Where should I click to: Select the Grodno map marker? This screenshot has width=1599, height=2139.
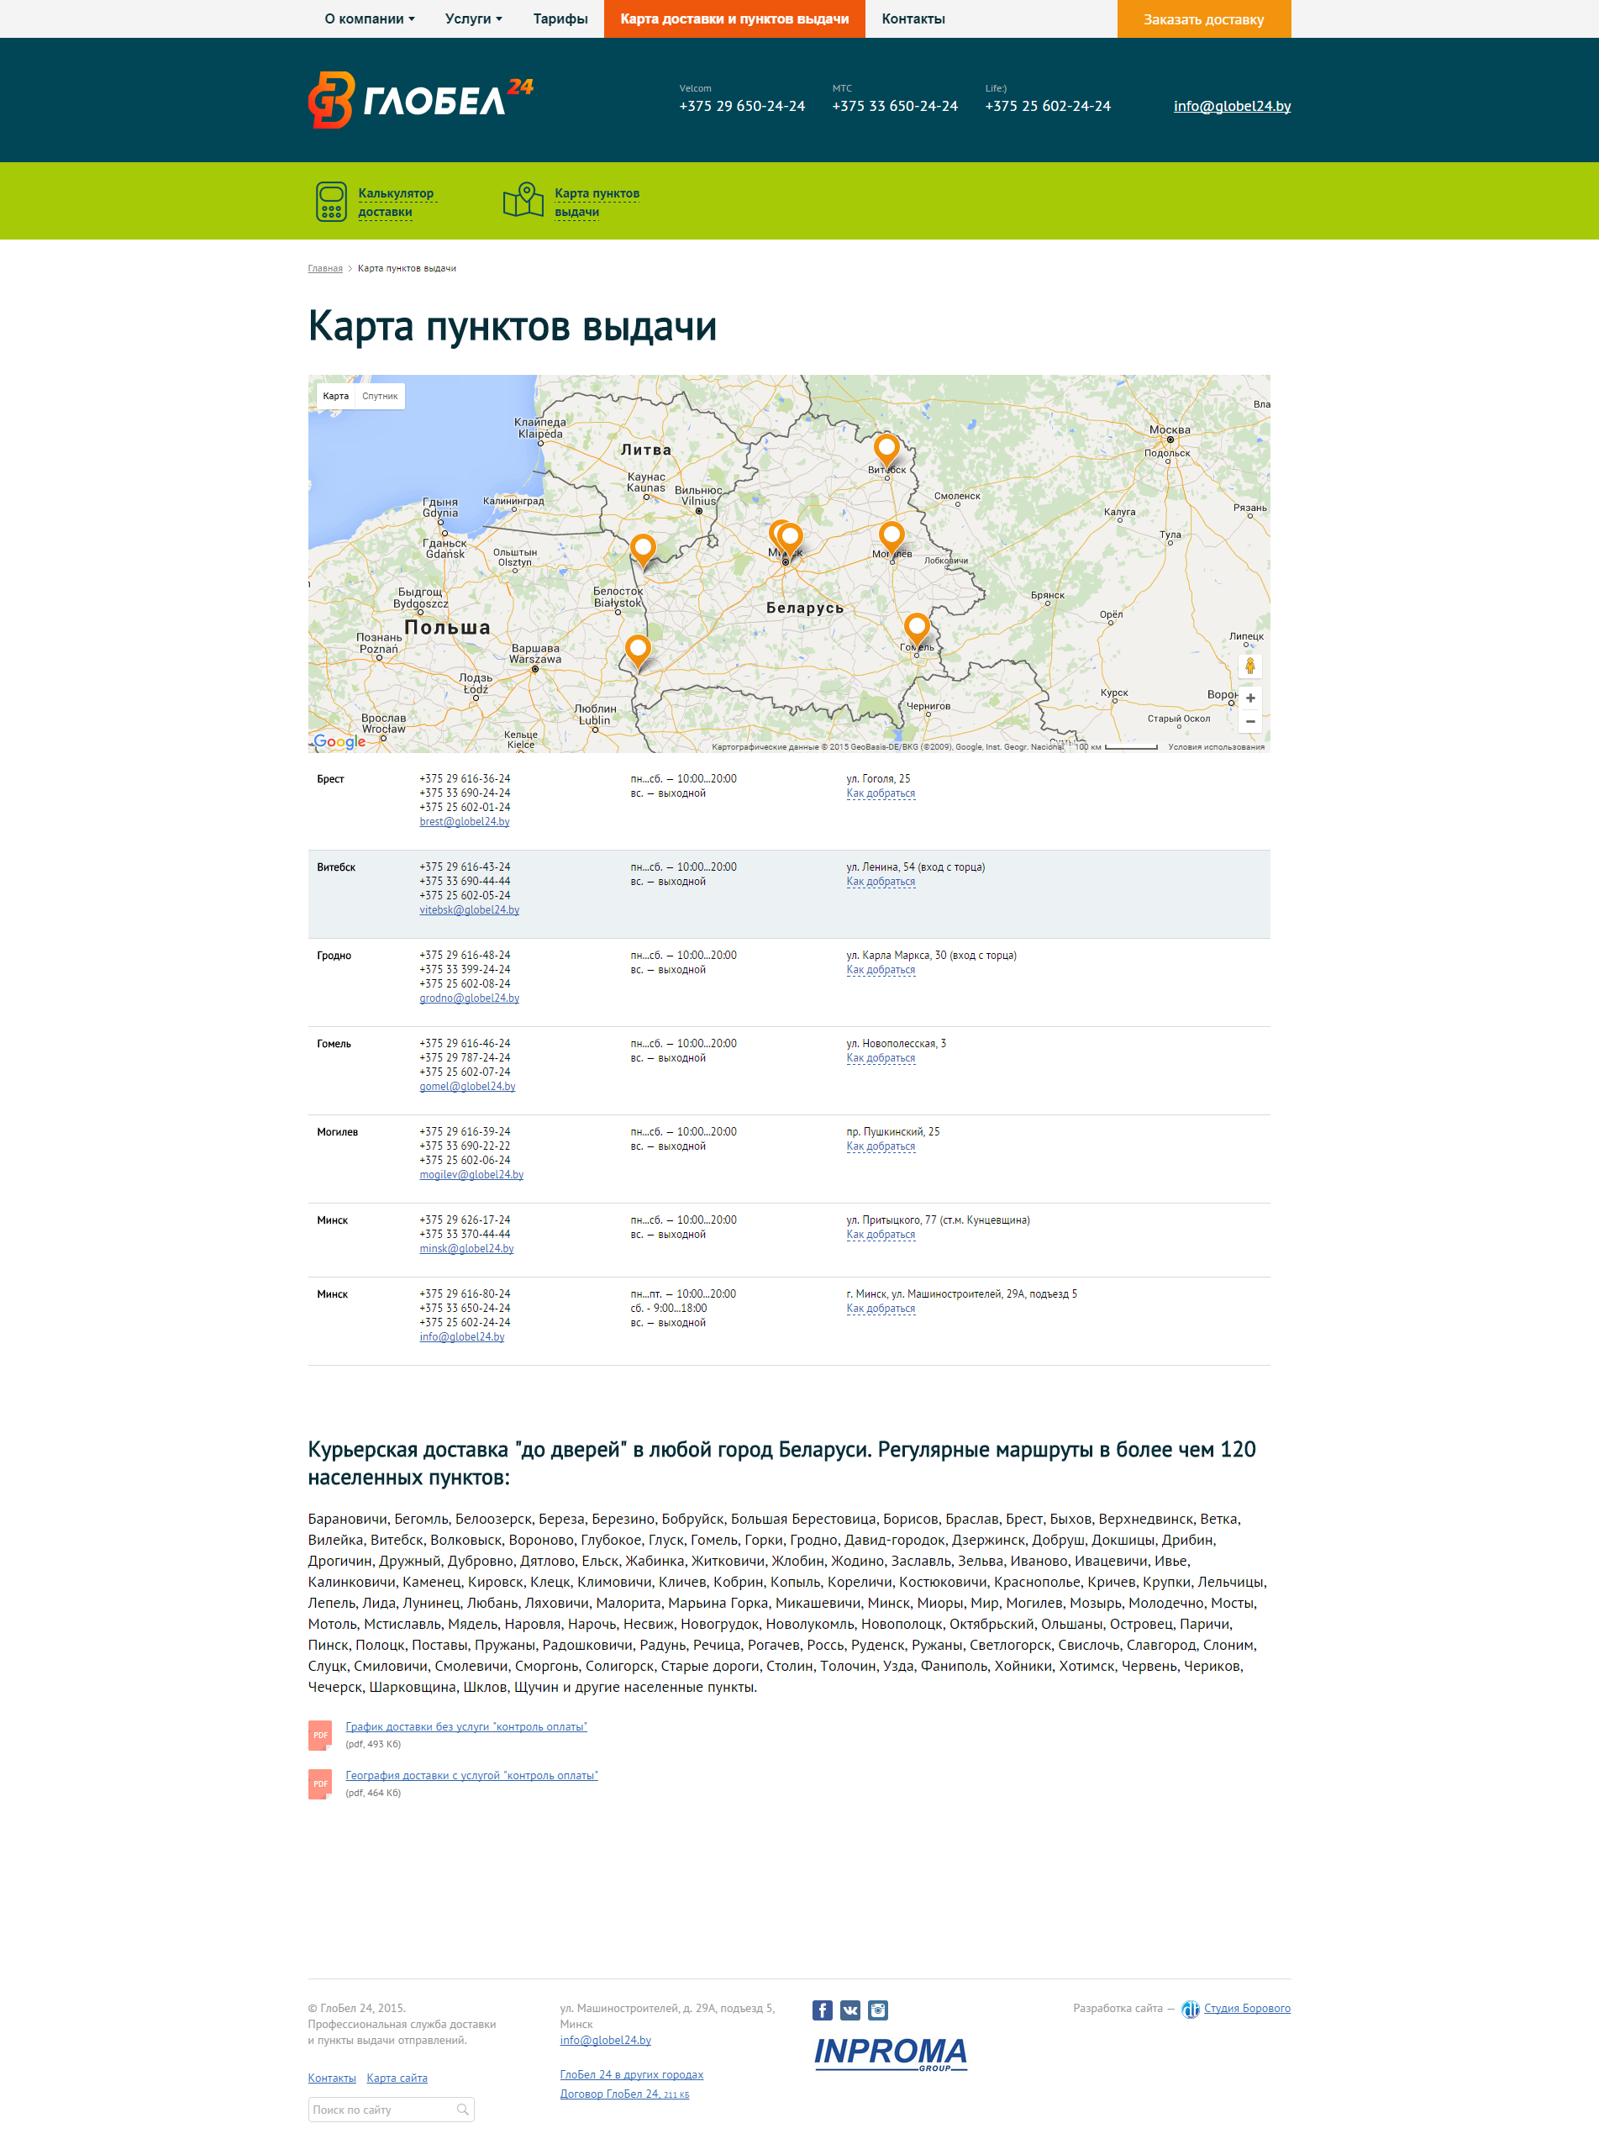click(x=643, y=551)
